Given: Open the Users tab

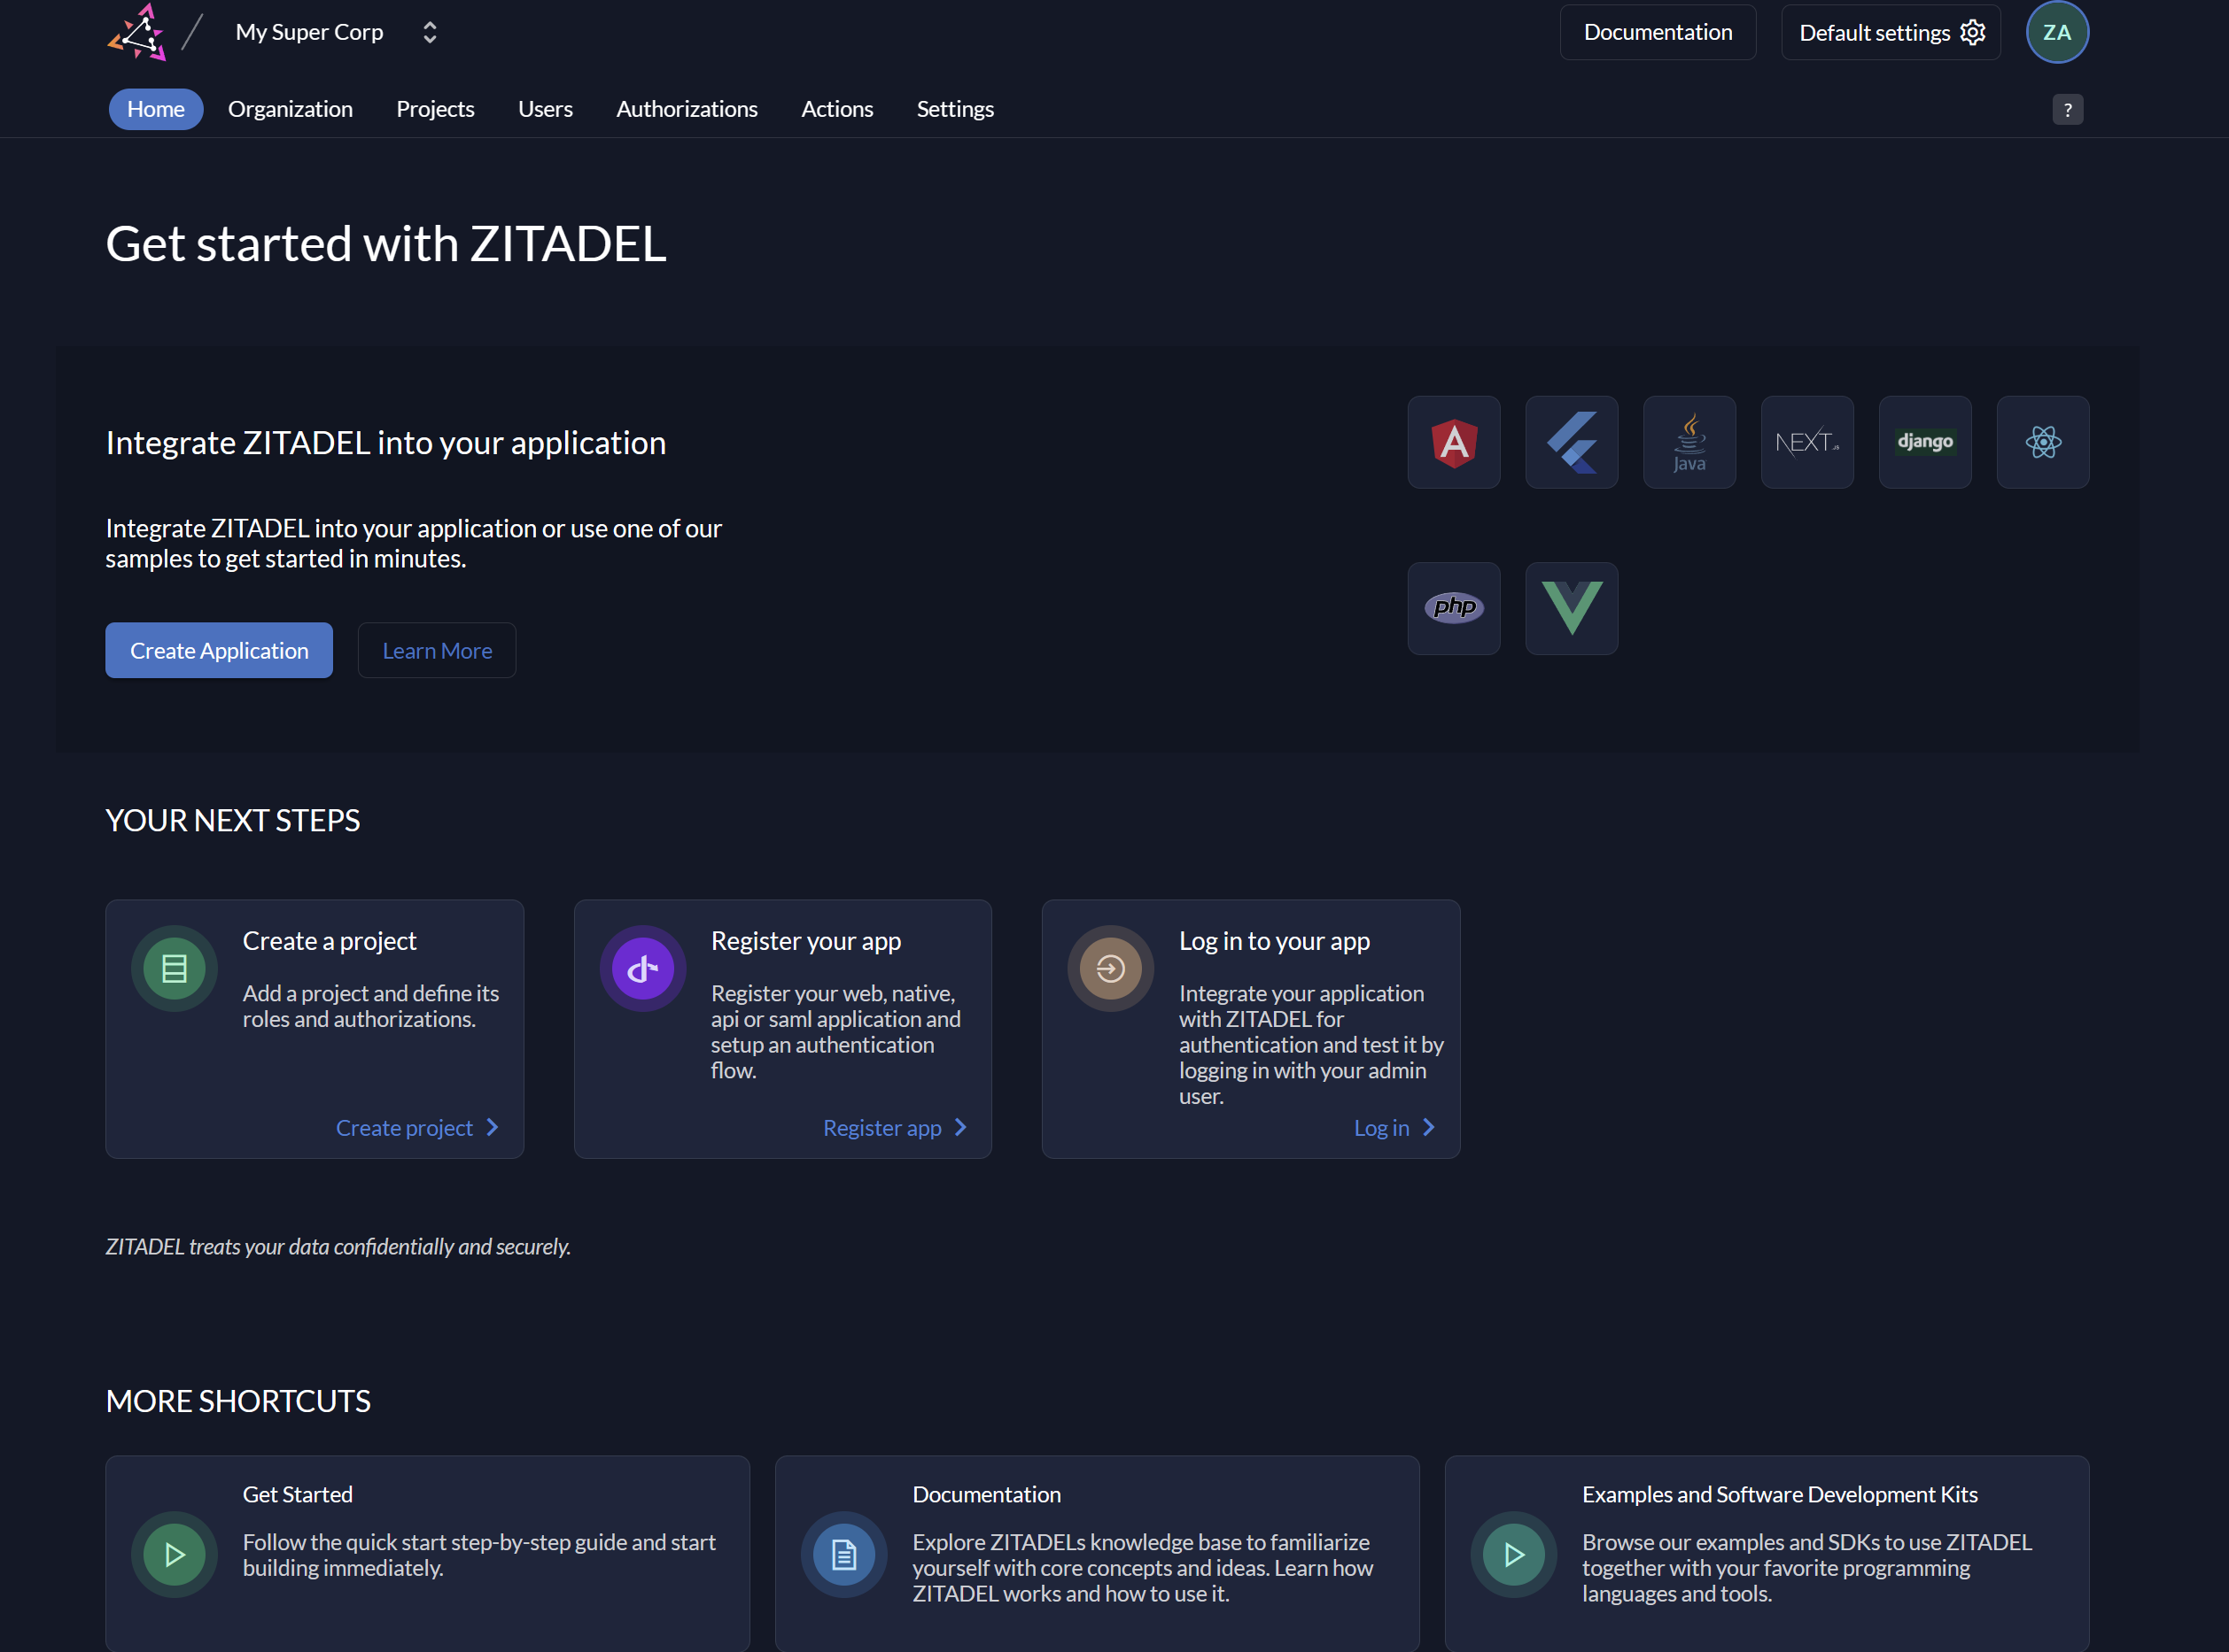Looking at the screenshot, I should (545, 109).
